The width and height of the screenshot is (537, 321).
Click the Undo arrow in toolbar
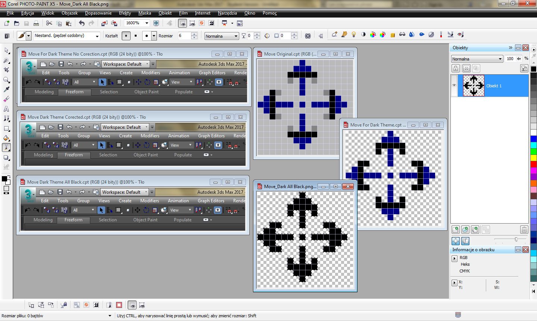pos(82,23)
